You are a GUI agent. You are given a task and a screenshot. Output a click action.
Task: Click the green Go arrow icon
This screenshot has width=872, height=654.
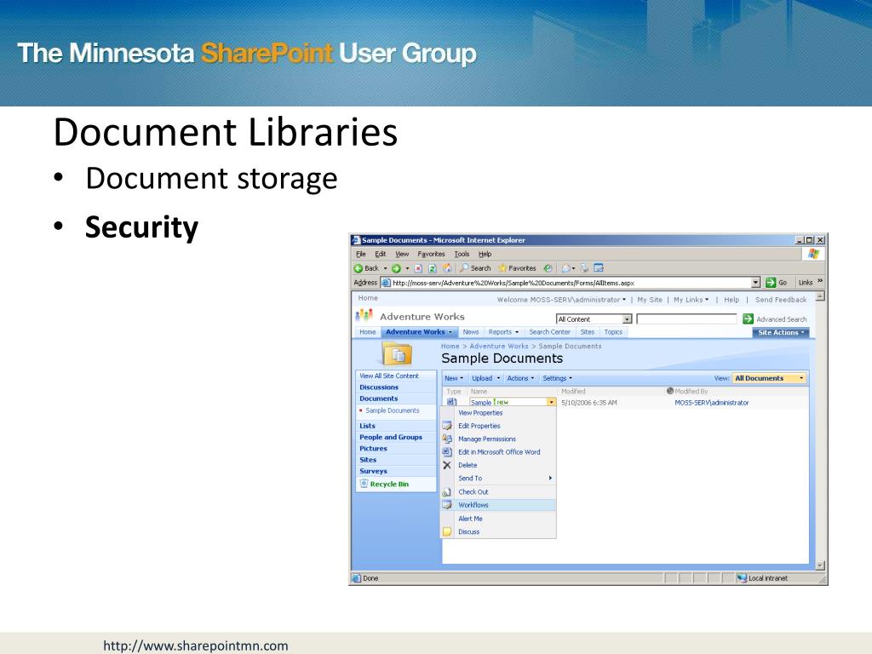point(770,283)
